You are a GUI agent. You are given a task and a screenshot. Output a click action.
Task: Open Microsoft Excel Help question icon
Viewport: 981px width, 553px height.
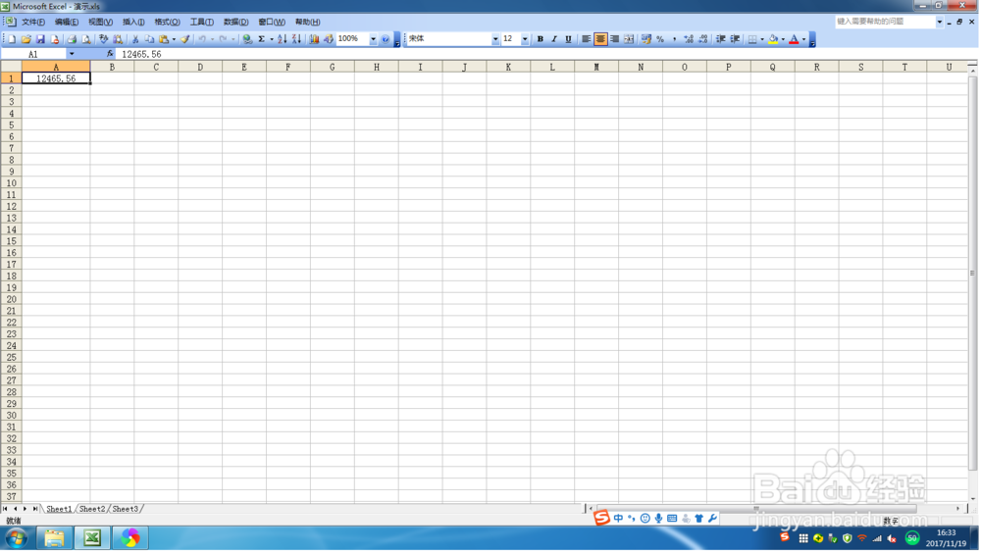point(386,39)
